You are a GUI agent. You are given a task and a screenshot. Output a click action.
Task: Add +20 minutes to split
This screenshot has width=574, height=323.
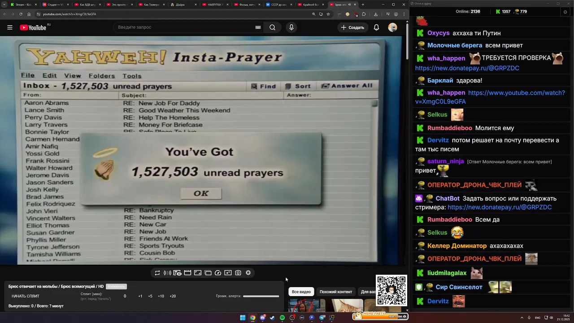[x=173, y=296]
